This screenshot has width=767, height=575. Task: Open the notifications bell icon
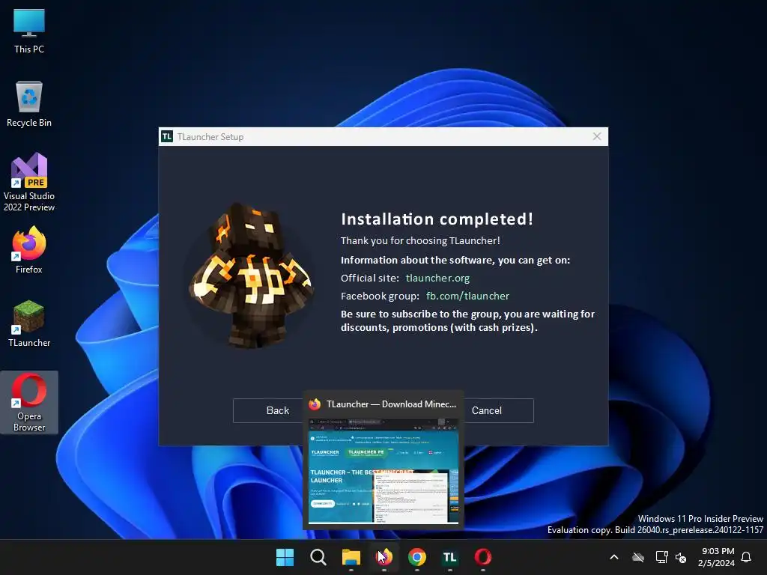[747, 557]
